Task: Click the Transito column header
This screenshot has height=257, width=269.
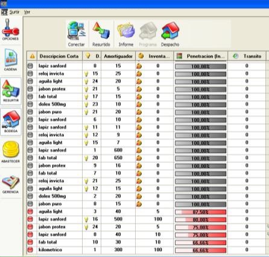Action: [247, 56]
